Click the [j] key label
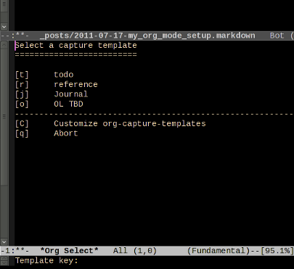 coord(22,94)
